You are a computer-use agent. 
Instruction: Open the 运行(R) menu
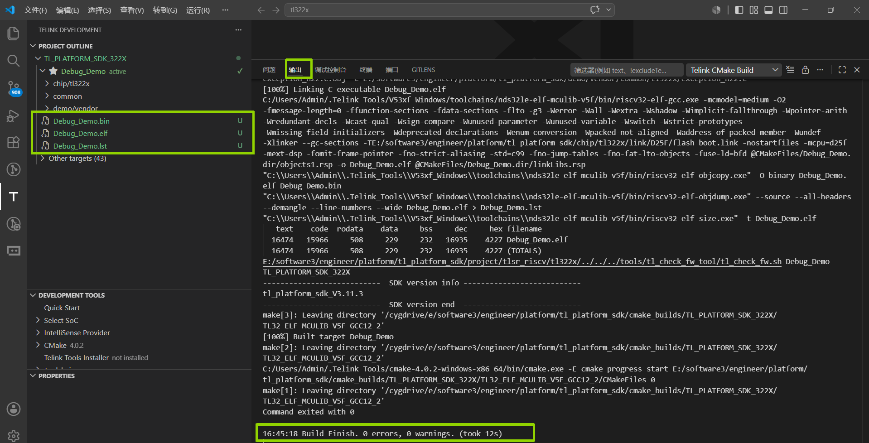198,10
